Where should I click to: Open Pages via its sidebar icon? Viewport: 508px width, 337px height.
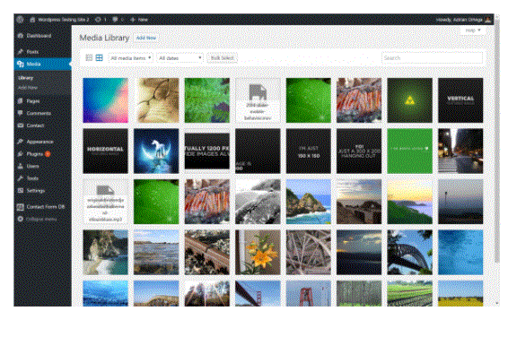[21, 101]
